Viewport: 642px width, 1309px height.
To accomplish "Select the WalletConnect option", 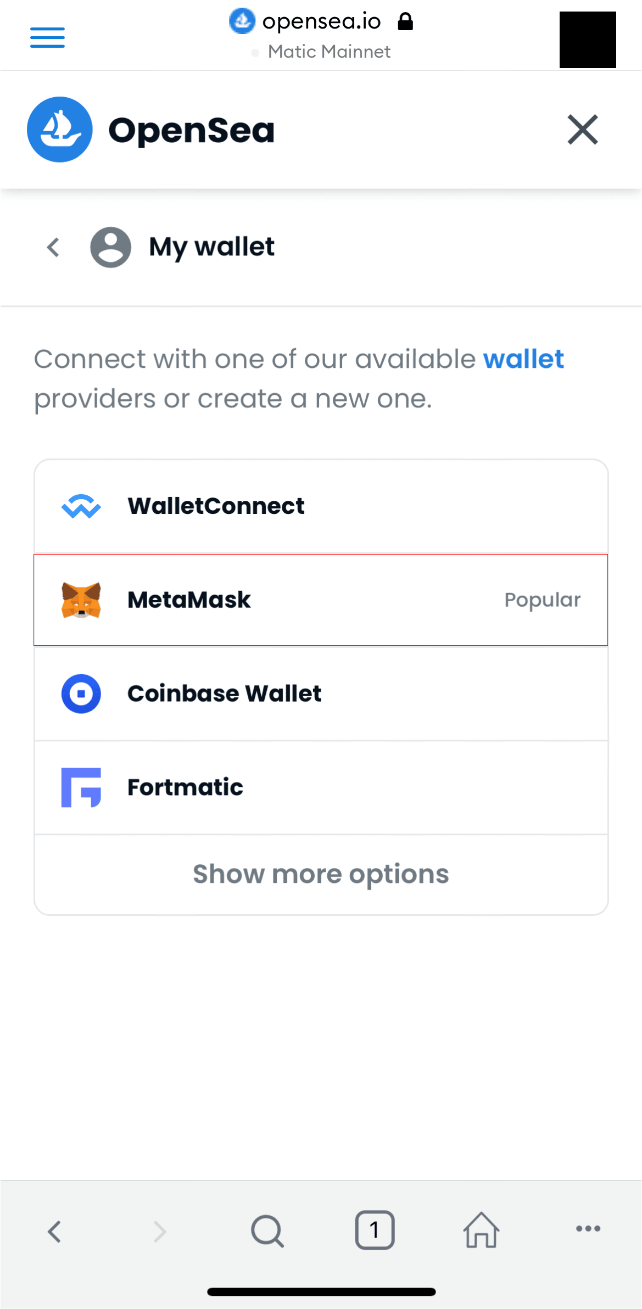I will pos(321,506).
